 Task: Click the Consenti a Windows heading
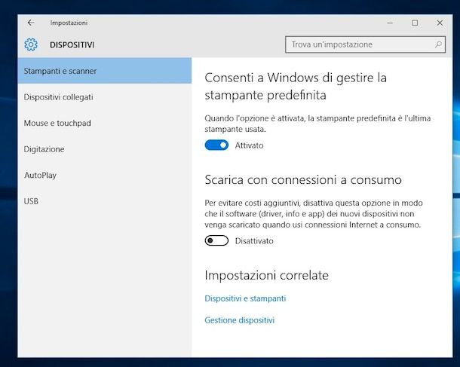tap(296, 86)
